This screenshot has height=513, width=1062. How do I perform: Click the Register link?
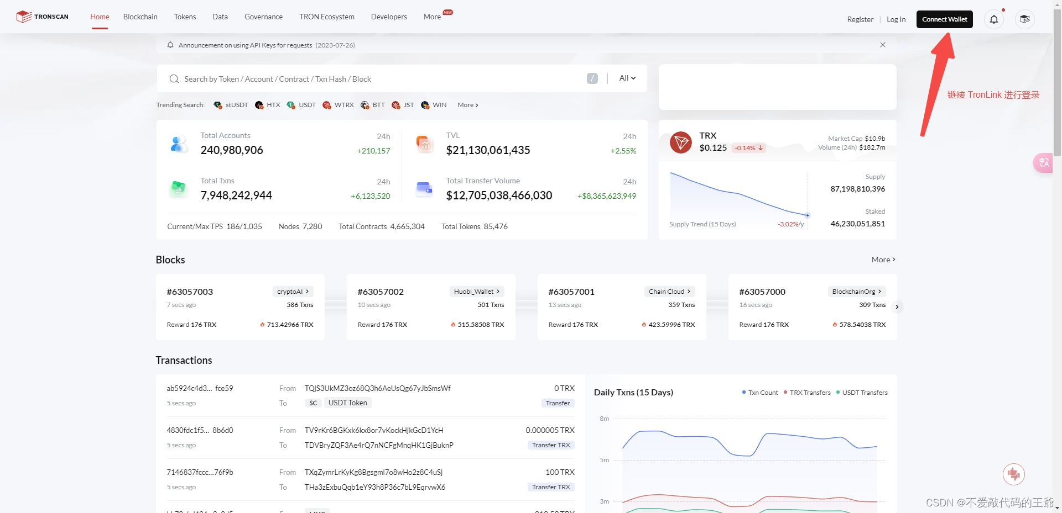tap(860, 19)
